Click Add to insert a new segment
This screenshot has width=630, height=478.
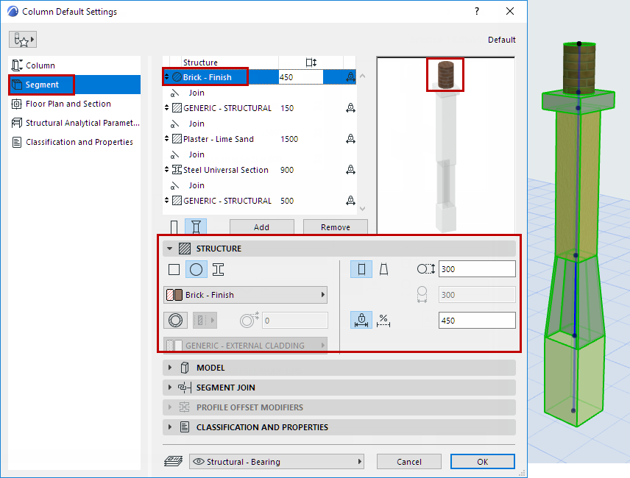[x=262, y=226]
